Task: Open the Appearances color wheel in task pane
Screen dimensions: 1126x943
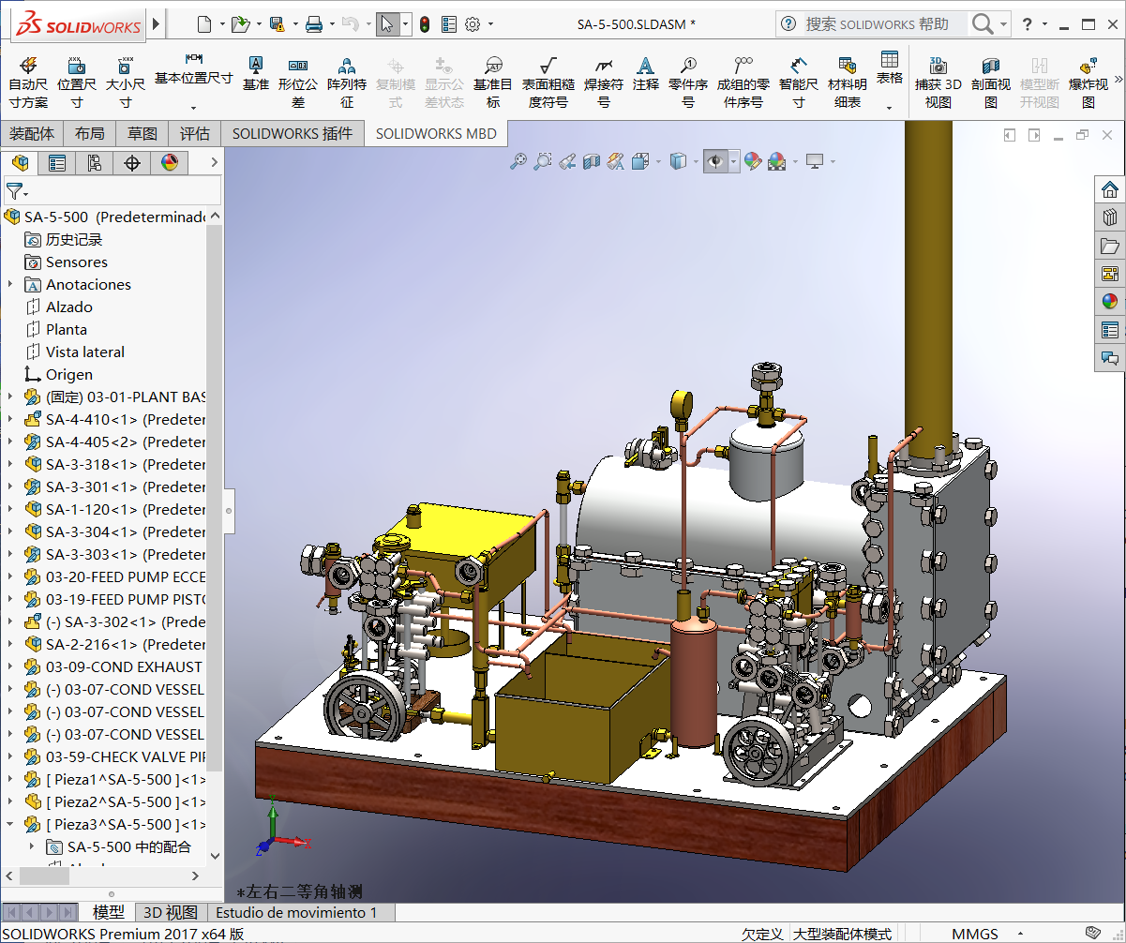Action: (1110, 302)
